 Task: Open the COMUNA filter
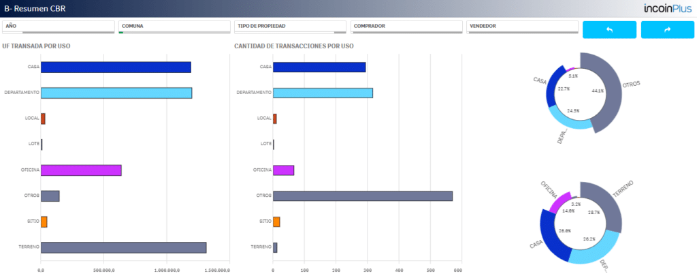point(174,27)
